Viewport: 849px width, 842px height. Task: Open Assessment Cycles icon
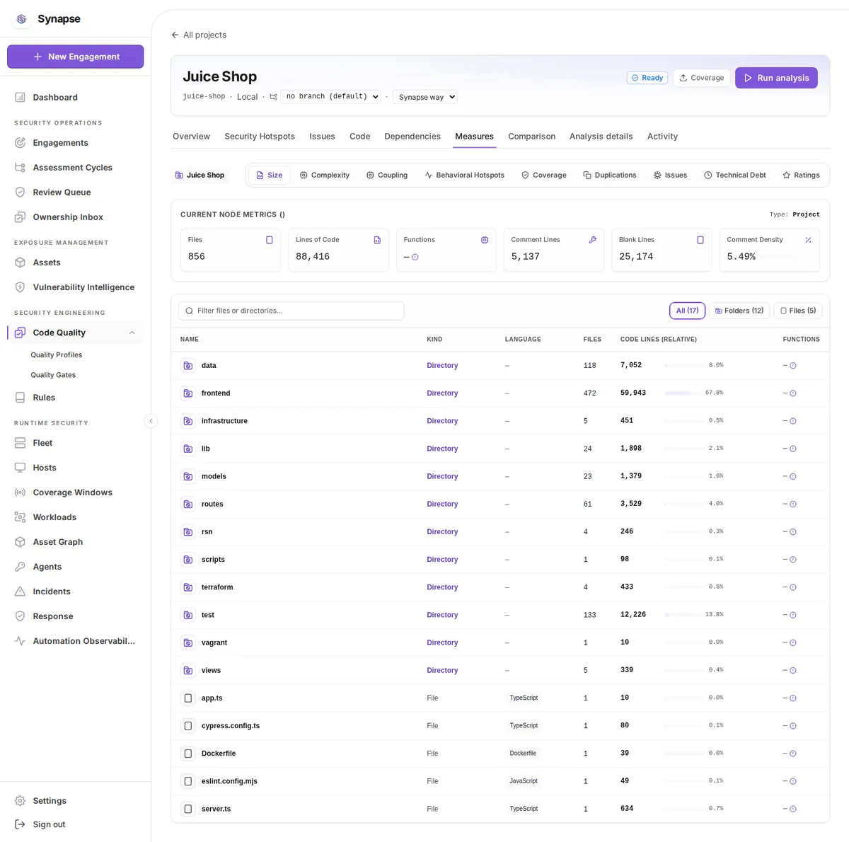click(x=20, y=168)
